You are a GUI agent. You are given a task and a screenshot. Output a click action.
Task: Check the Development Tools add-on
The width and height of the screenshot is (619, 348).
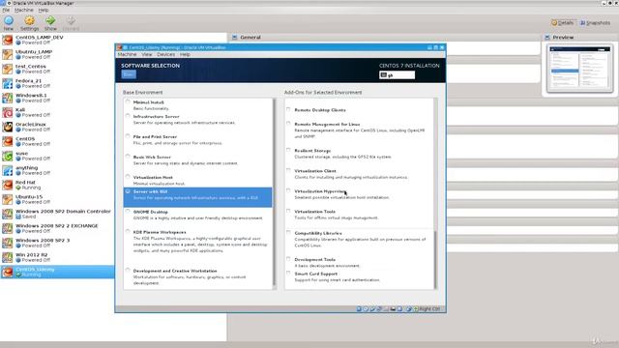coord(288,259)
